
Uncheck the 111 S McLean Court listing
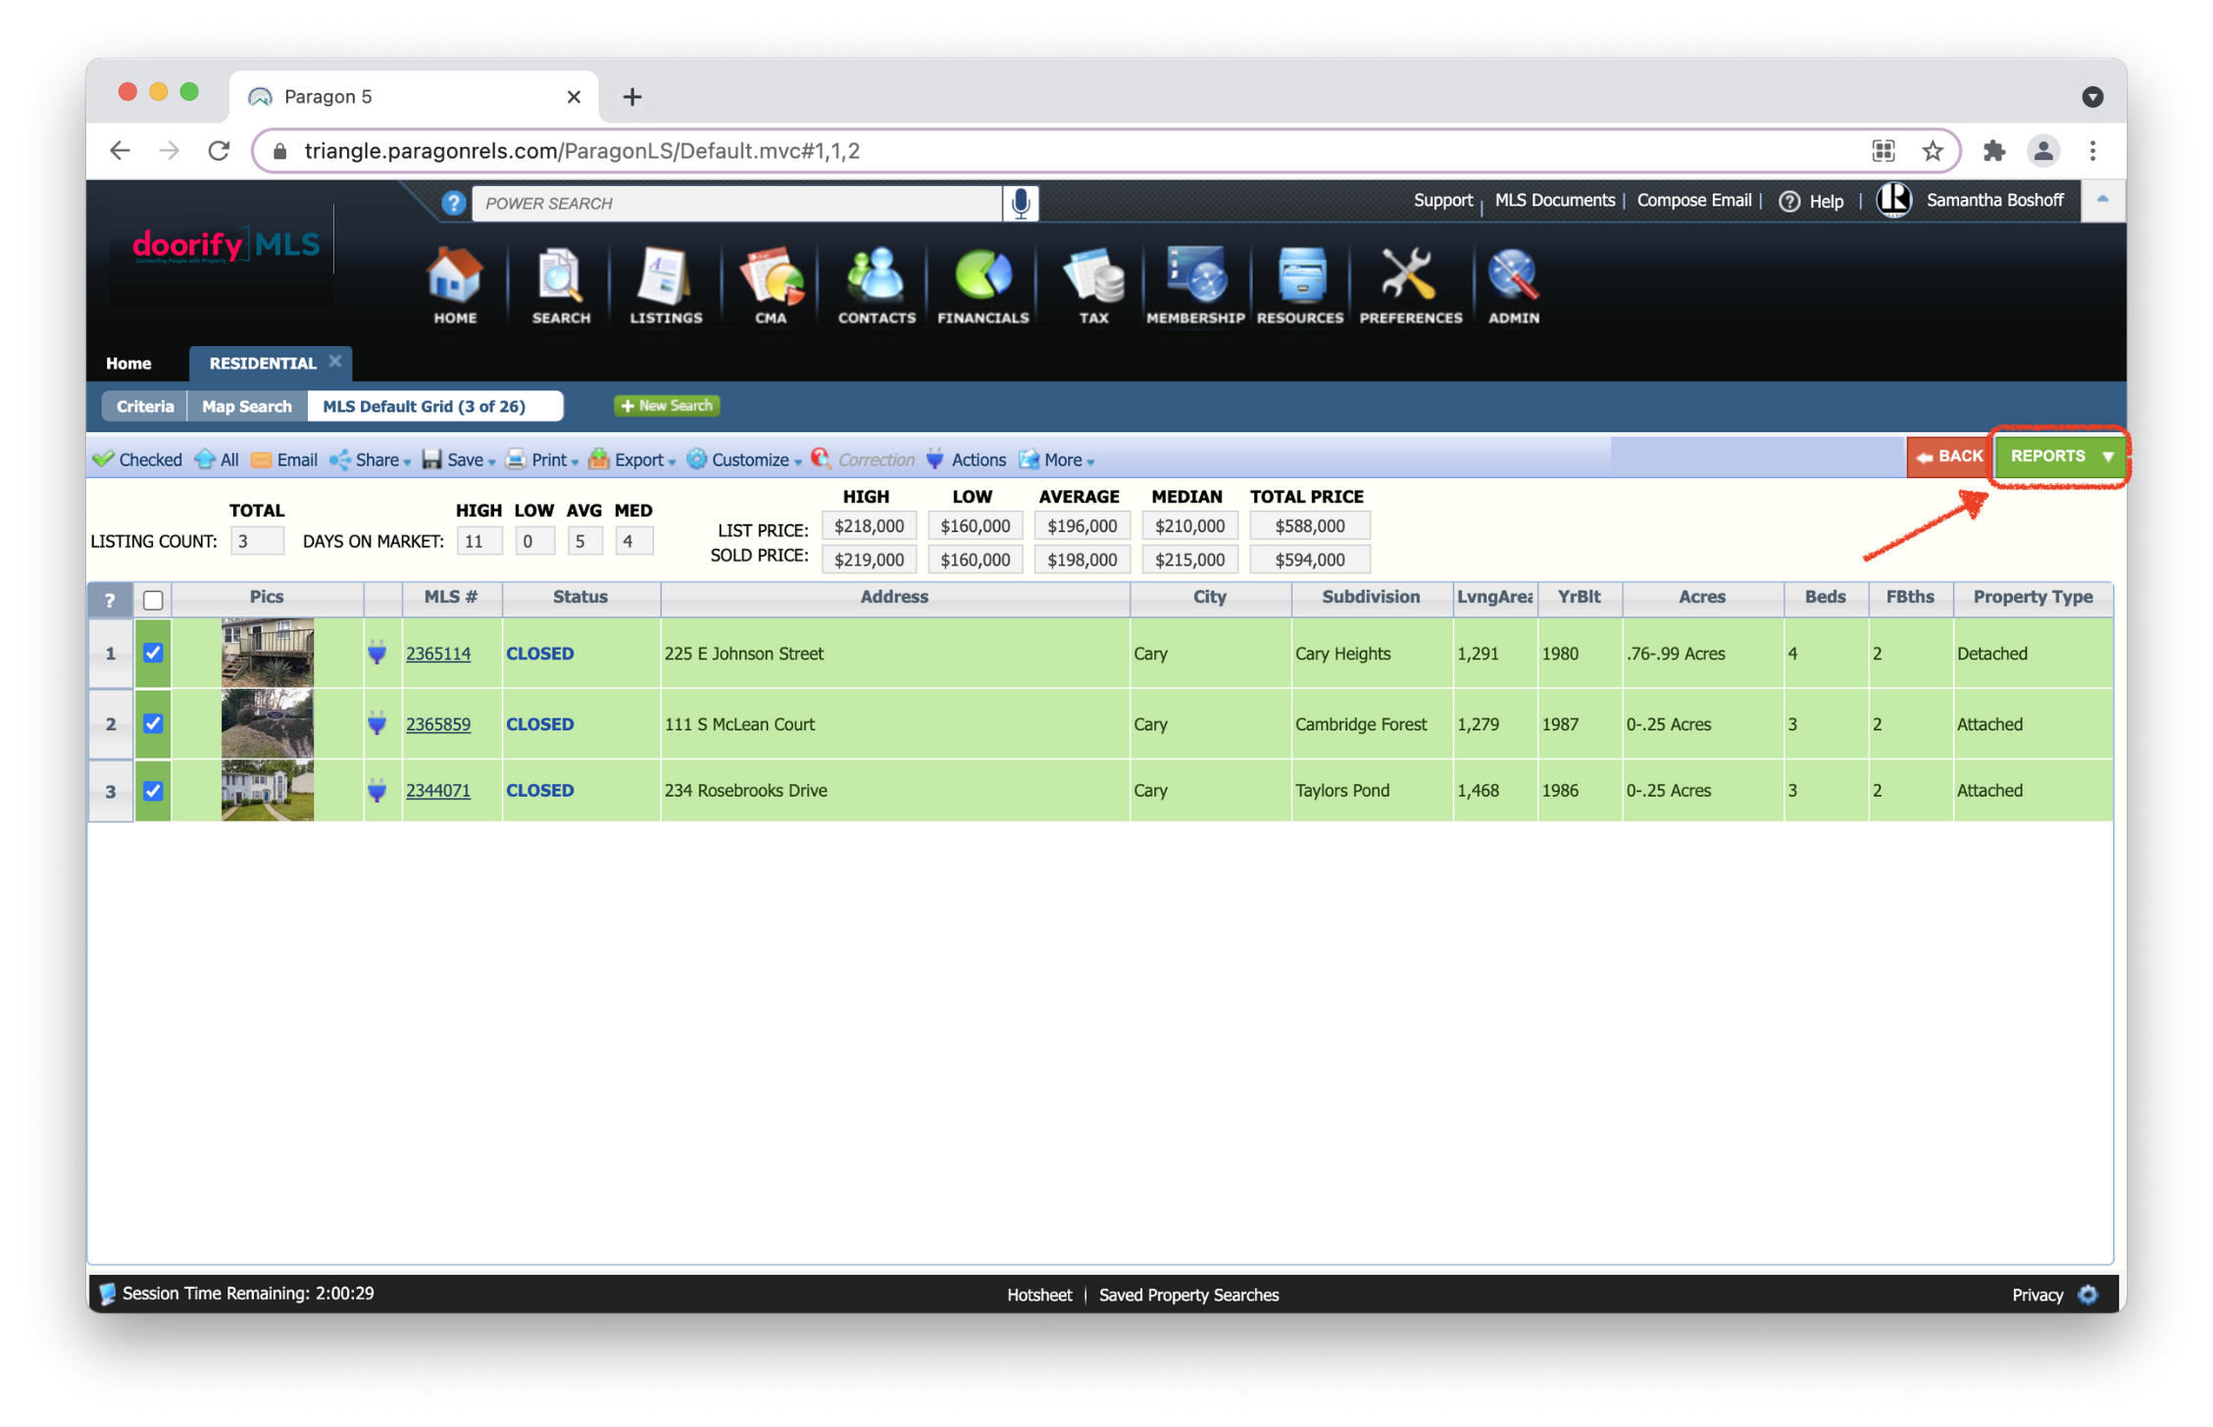click(x=153, y=723)
